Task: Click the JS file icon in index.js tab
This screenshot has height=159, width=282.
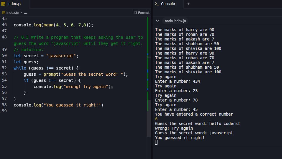Action: pos(3,4)
